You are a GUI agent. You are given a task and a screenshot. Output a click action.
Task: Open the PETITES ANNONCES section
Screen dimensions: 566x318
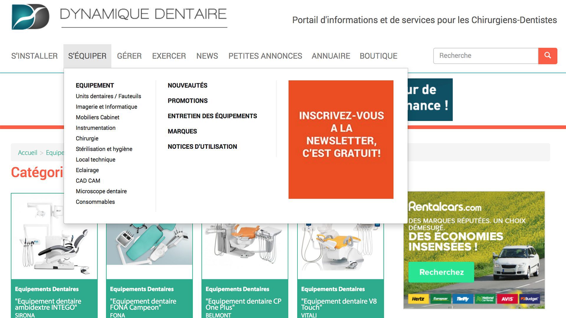pyautogui.click(x=265, y=56)
